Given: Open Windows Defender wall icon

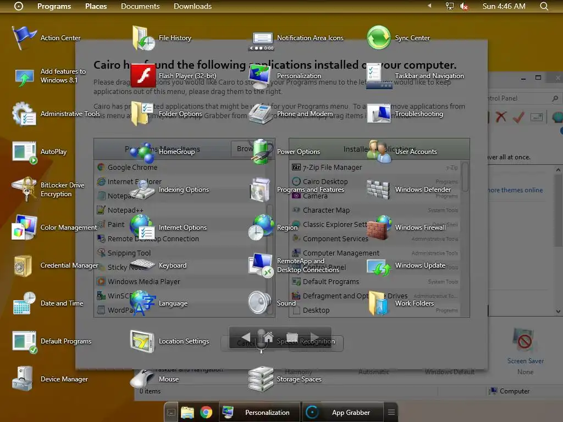Looking at the screenshot, I should [378, 190].
